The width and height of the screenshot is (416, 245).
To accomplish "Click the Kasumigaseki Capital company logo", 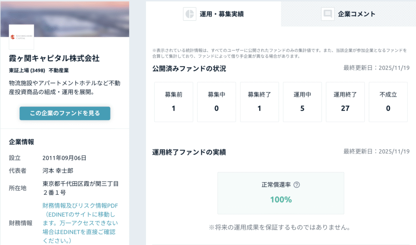I will (x=22, y=37).
